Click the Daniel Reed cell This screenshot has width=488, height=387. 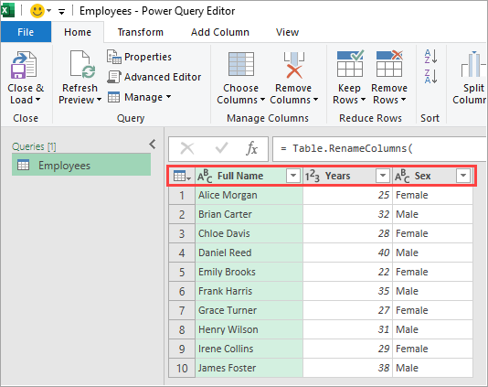coord(249,253)
